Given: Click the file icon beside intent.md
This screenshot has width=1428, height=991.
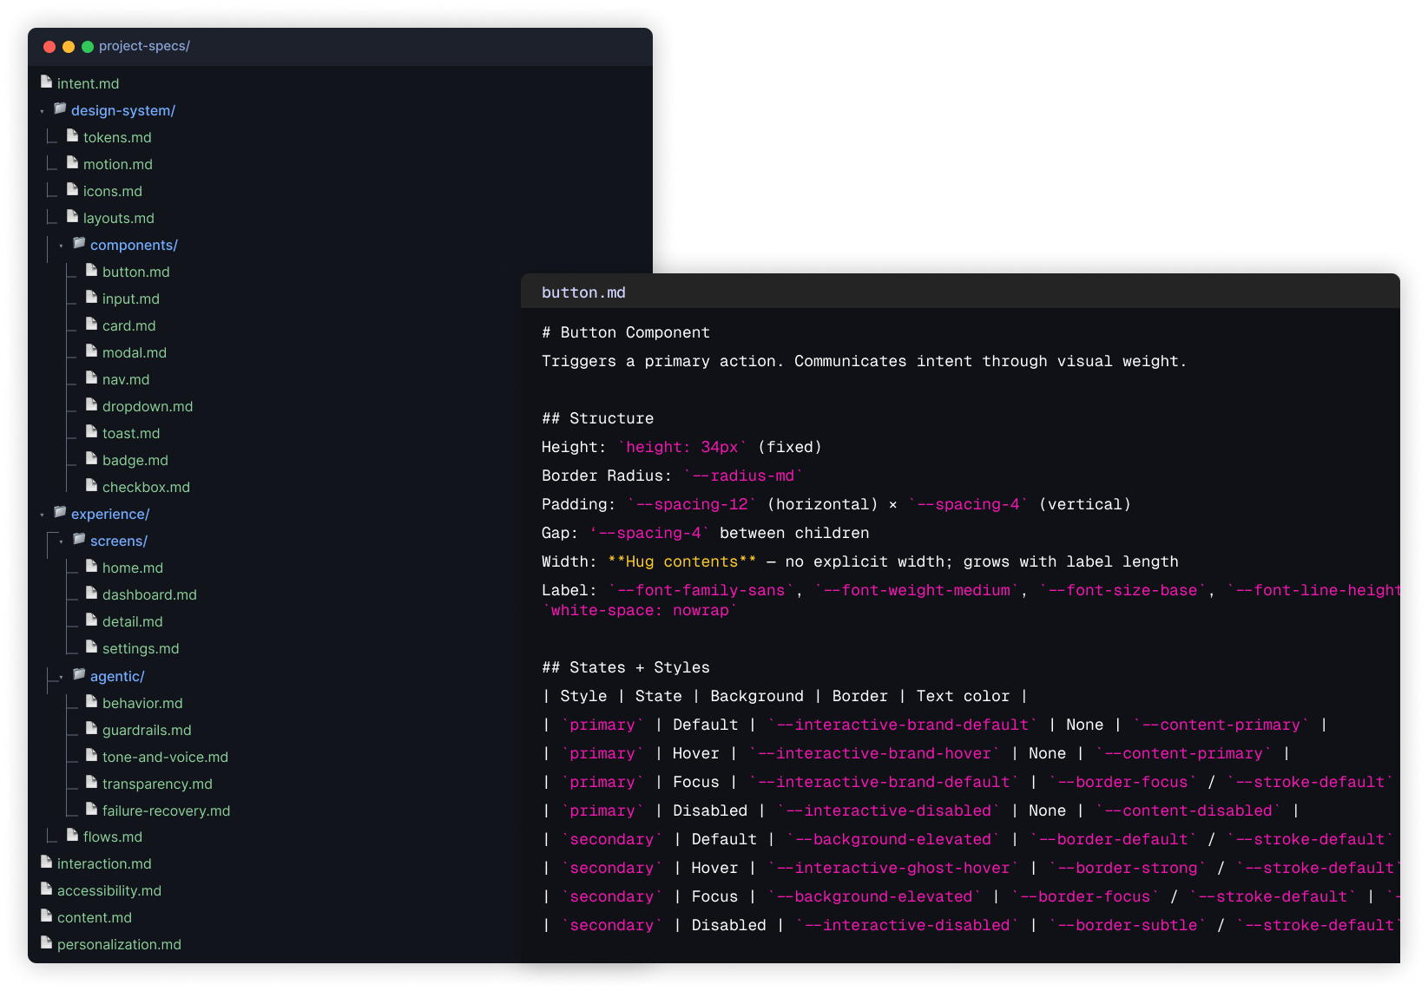Looking at the screenshot, I should [x=47, y=82].
